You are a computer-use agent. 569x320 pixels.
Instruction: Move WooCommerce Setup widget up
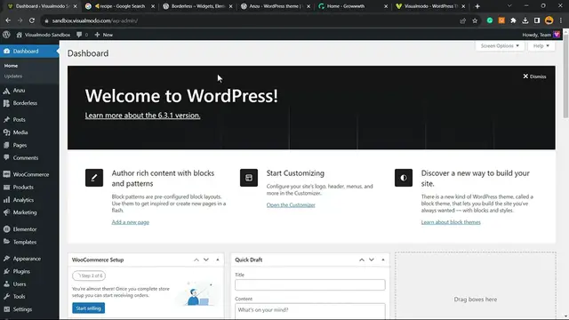pos(196,260)
